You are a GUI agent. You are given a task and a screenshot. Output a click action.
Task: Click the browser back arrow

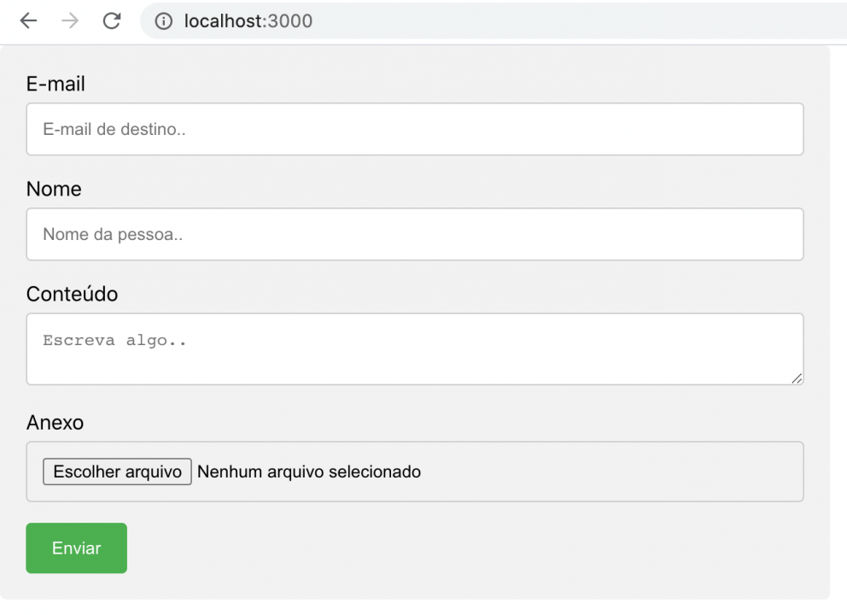(x=28, y=20)
